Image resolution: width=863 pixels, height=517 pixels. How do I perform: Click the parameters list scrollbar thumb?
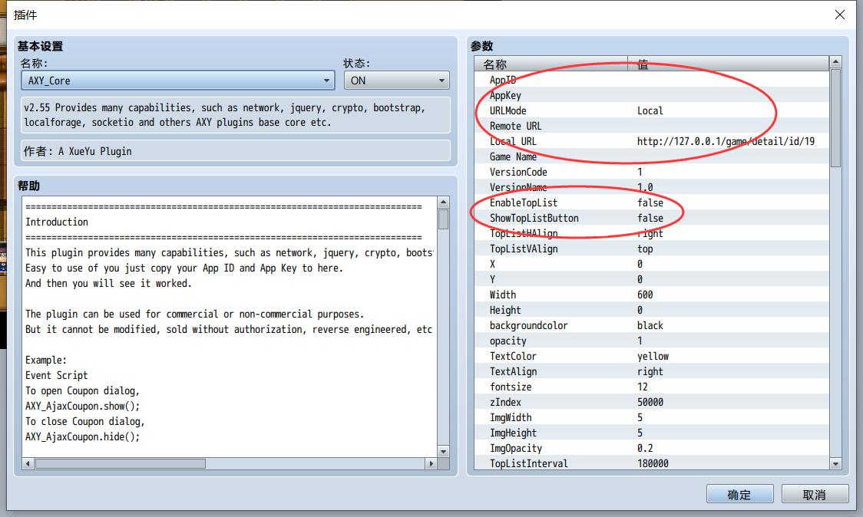835,117
